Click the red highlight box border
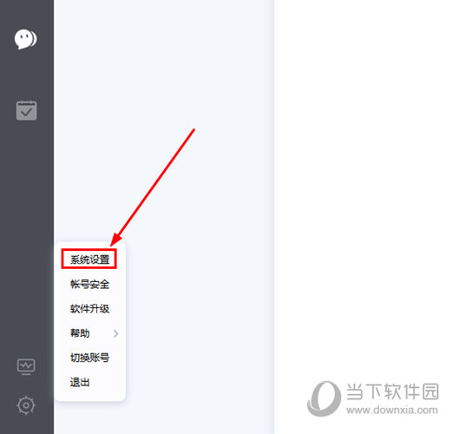Viewport: 458px width, 434px height. click(x=88, y=250)
